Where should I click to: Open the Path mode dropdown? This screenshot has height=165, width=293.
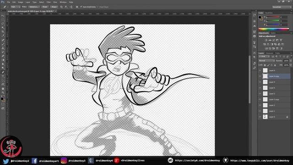15,7
